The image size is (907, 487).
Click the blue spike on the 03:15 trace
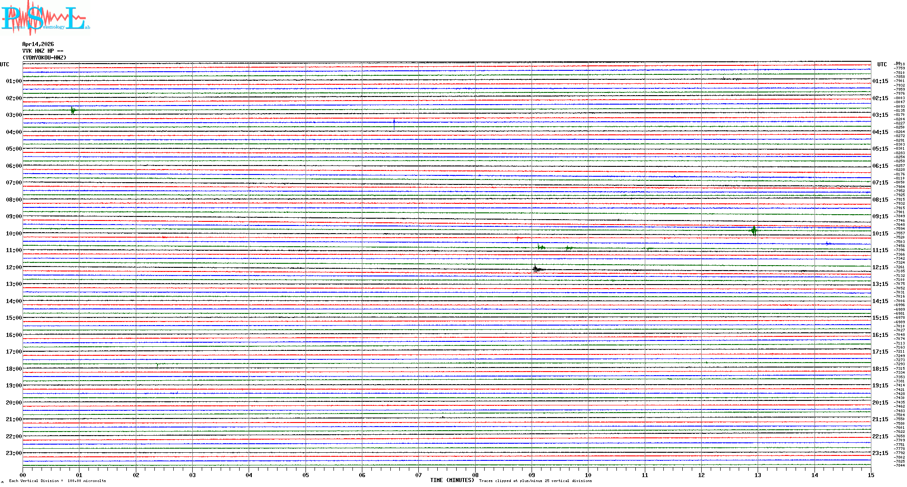(x=394, y=122)
